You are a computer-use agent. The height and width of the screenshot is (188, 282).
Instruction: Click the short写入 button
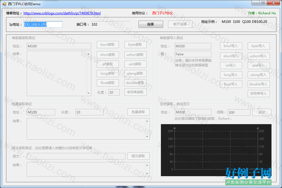(231, 56)
